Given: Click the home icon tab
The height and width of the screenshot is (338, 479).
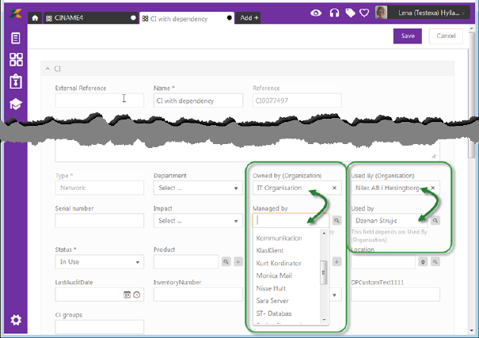Looking at the screenshot, I should coord(35,16).
